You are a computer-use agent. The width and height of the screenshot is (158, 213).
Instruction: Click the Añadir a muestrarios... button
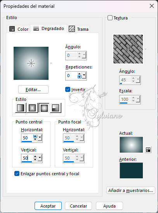click(x=131, y=190)
